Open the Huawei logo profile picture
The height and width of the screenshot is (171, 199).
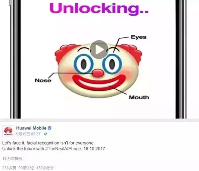click(8, 131)
